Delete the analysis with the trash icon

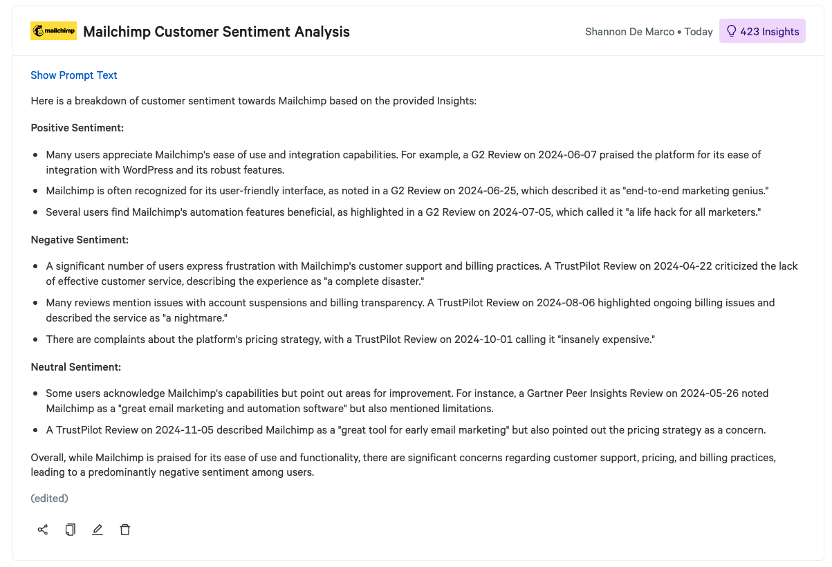click(x=125, y=530)
